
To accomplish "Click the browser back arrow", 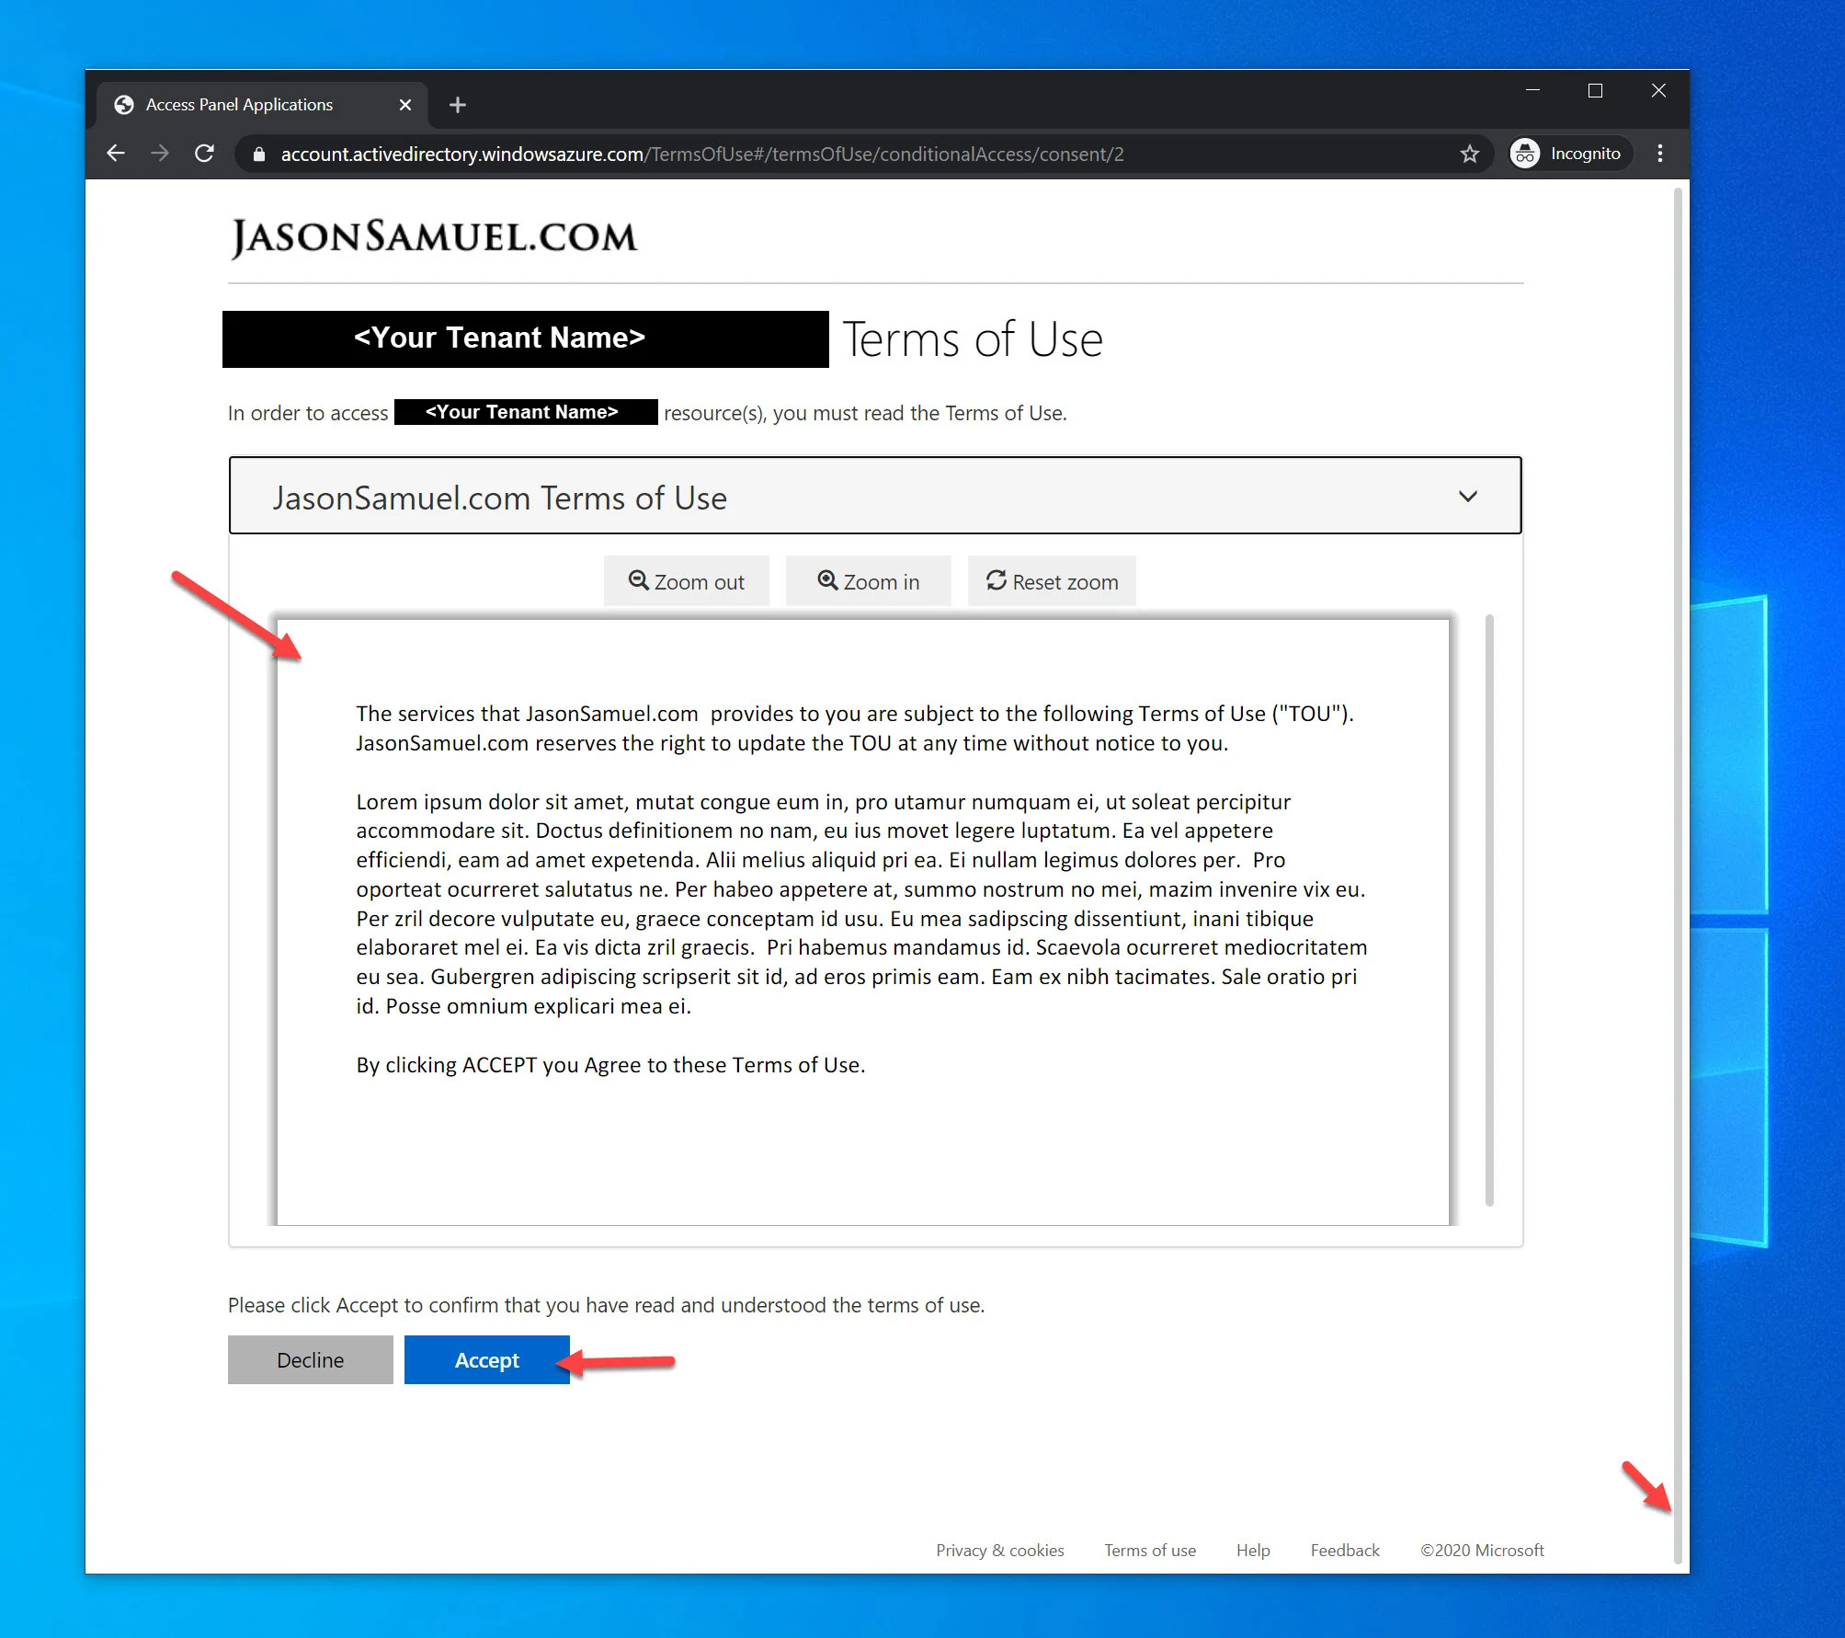I will (x=116, y=154).
